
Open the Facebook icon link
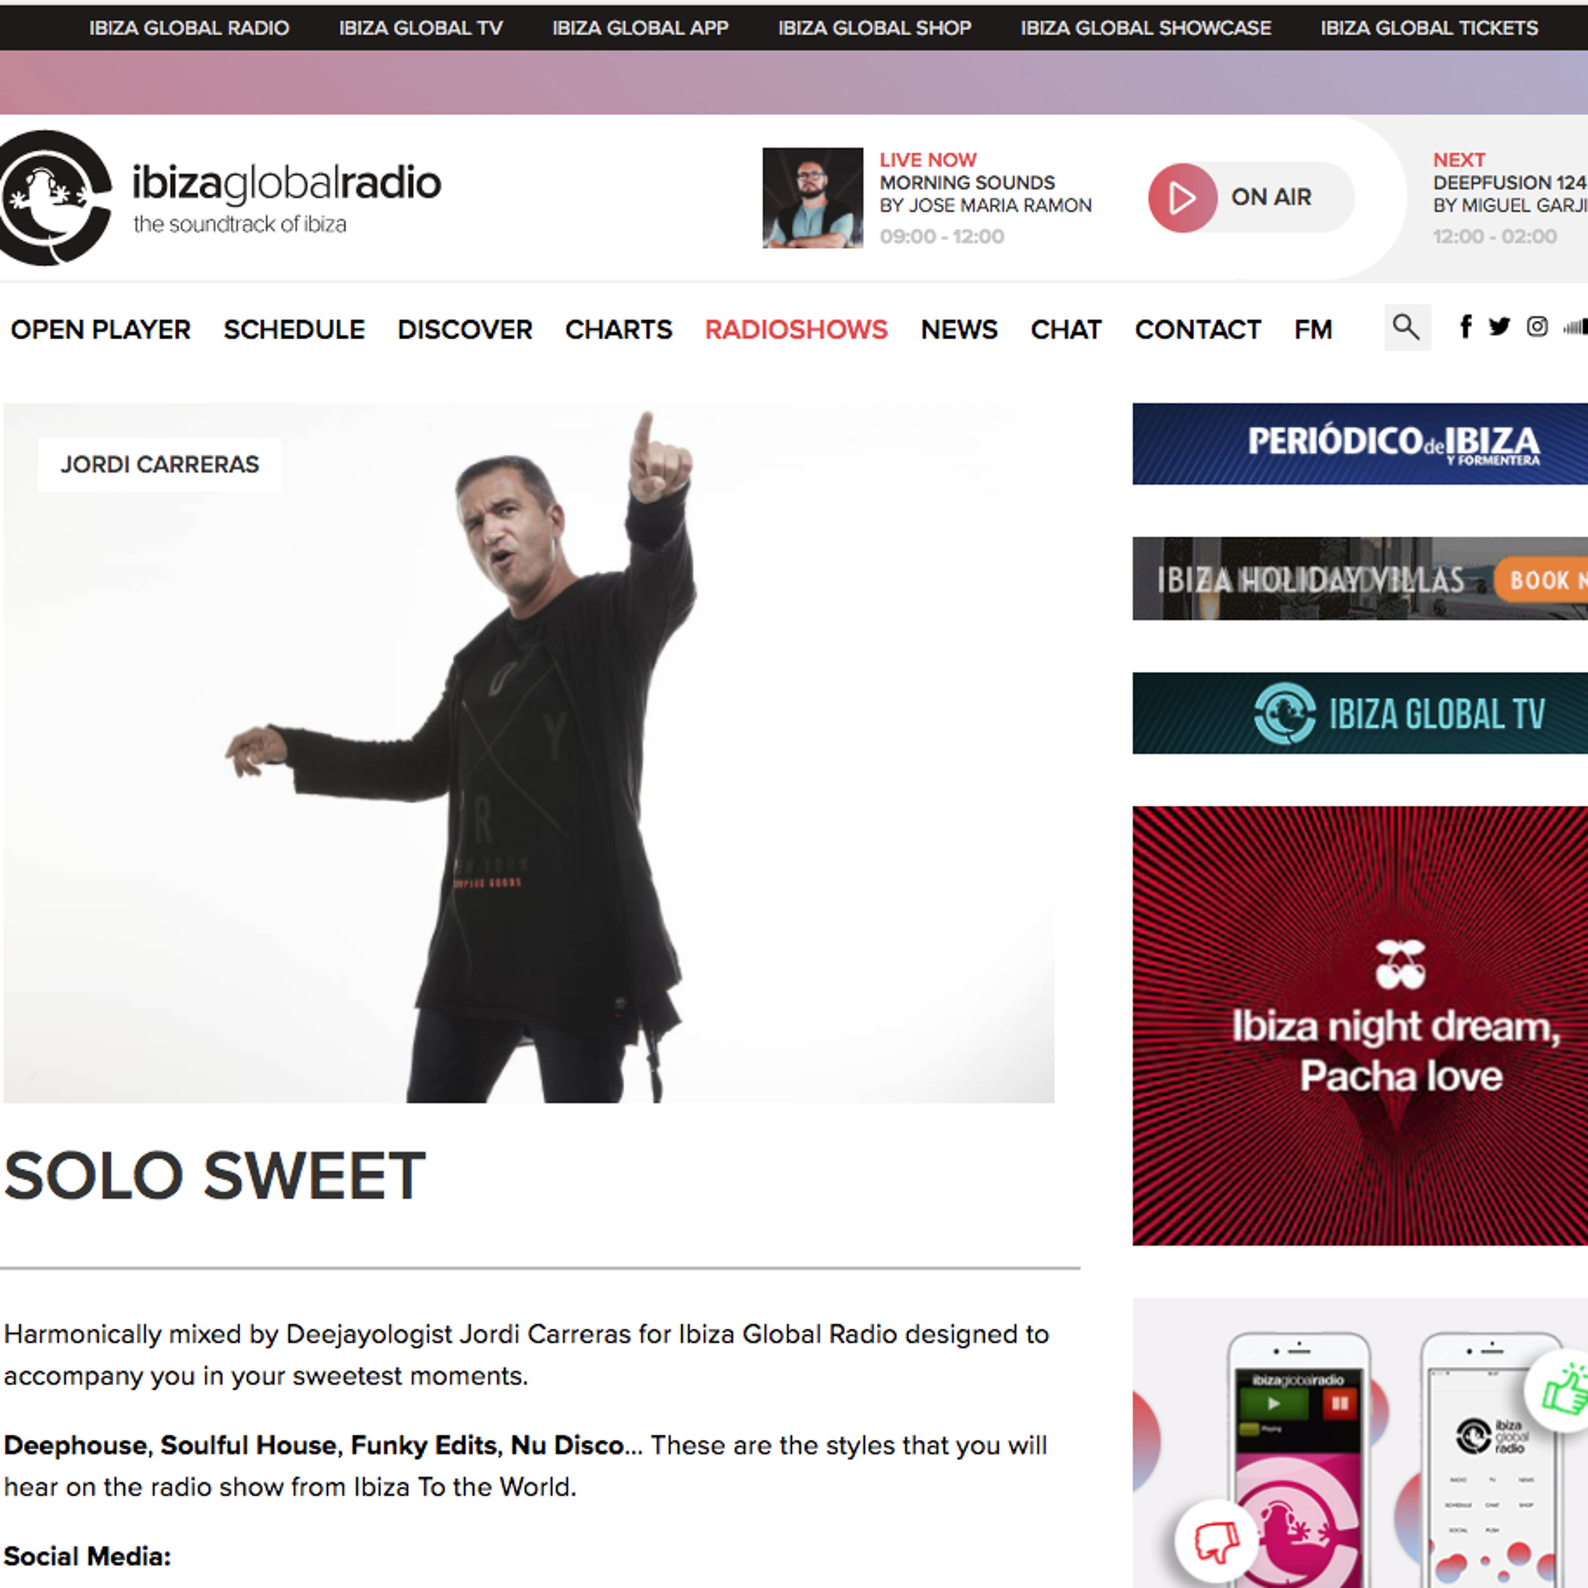[x=1465, y=326]
